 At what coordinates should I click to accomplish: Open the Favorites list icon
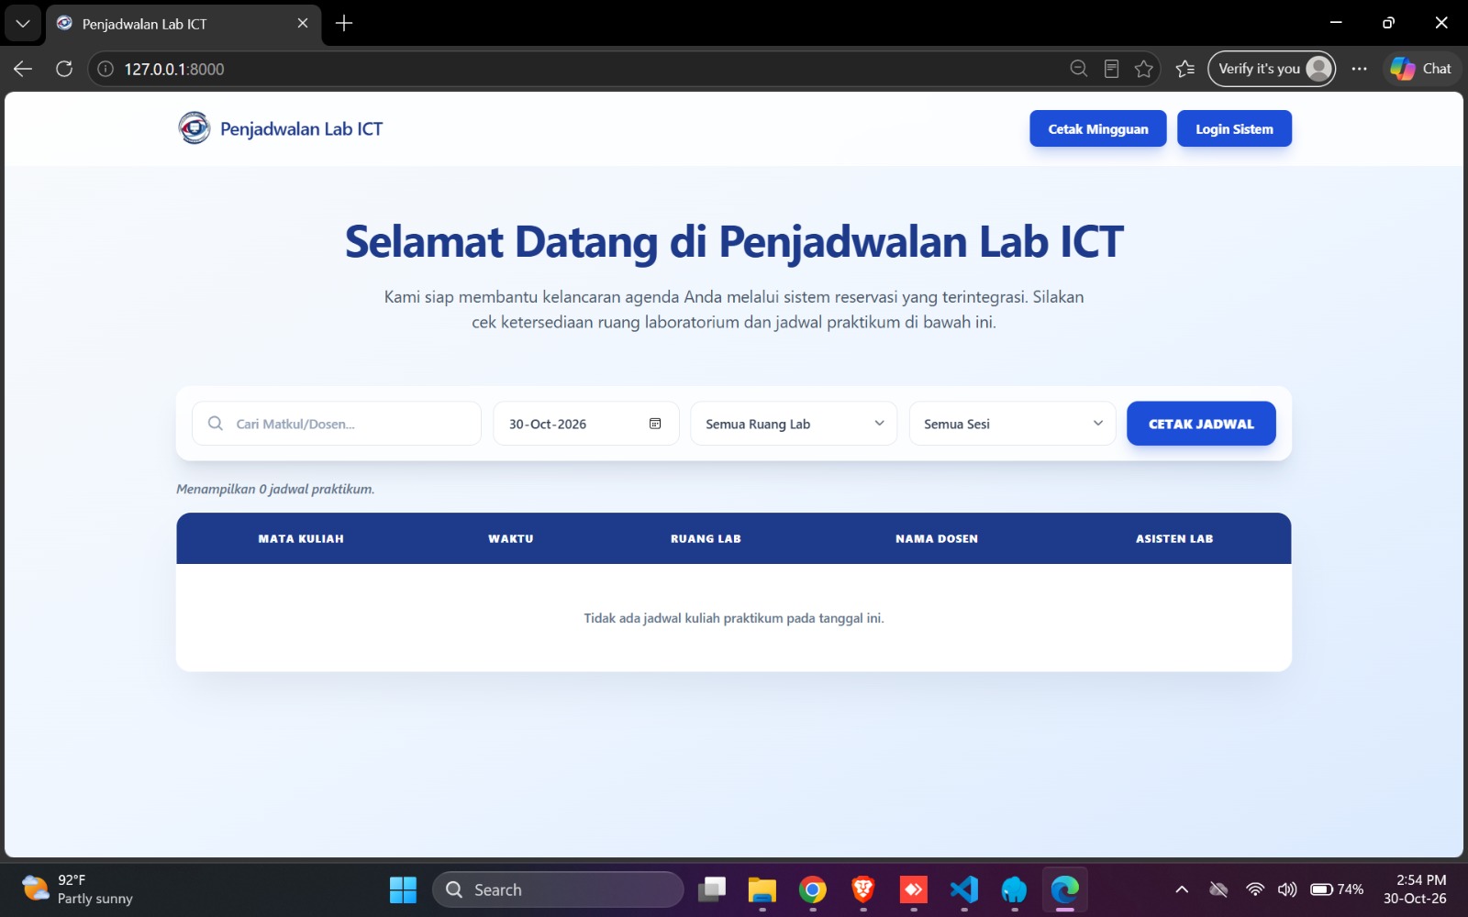1185,69
